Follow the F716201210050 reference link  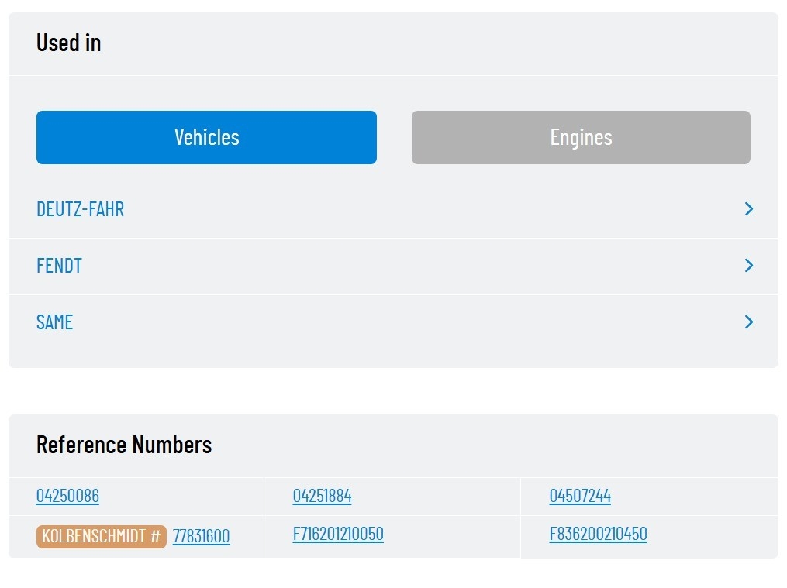click(338, 534)
